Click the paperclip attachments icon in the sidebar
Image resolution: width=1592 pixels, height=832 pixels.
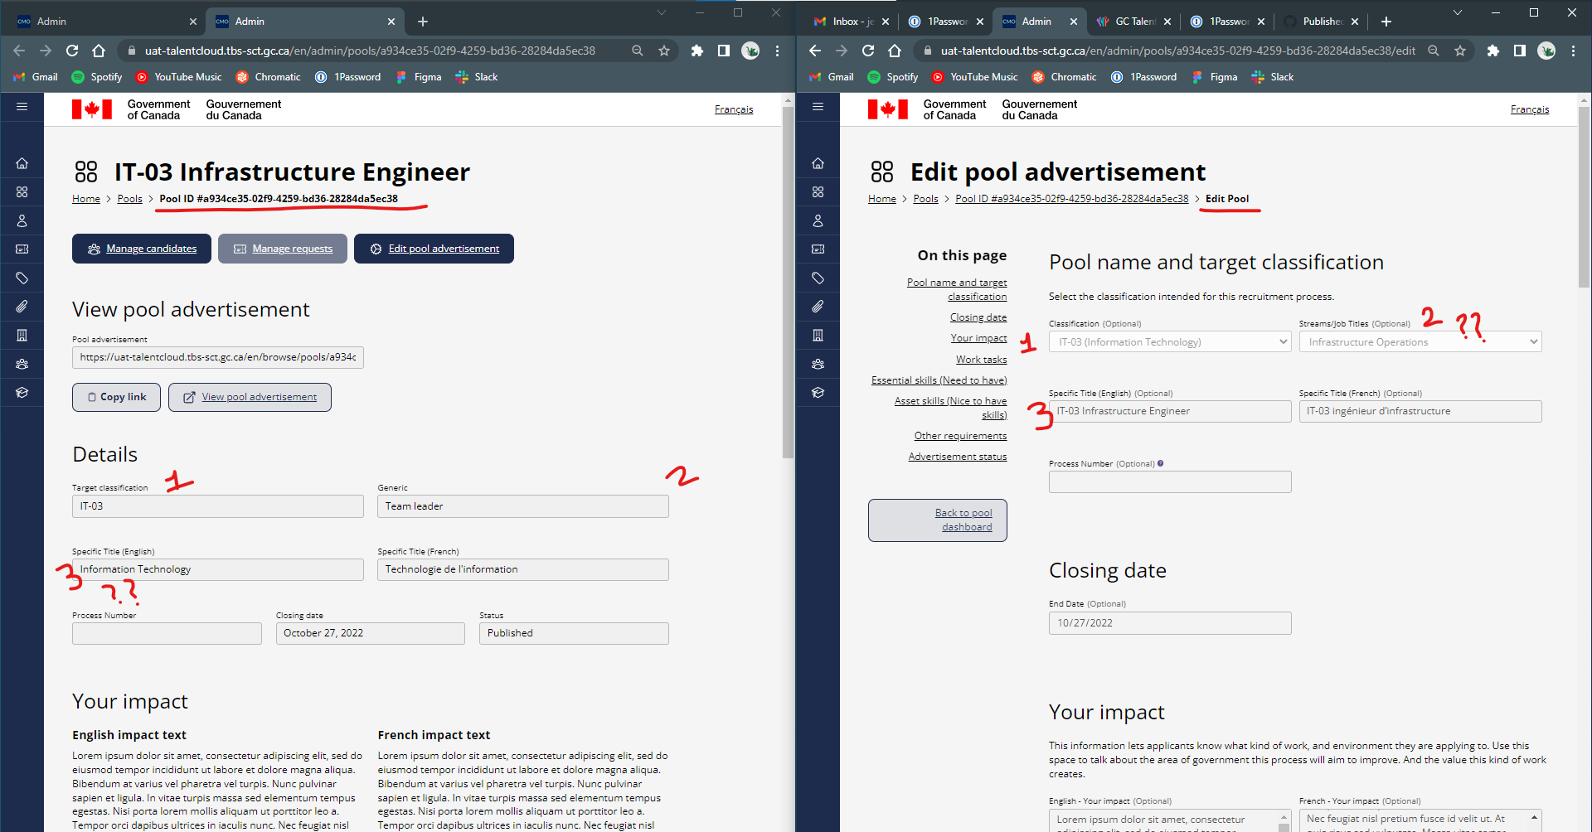pos(22,307)
